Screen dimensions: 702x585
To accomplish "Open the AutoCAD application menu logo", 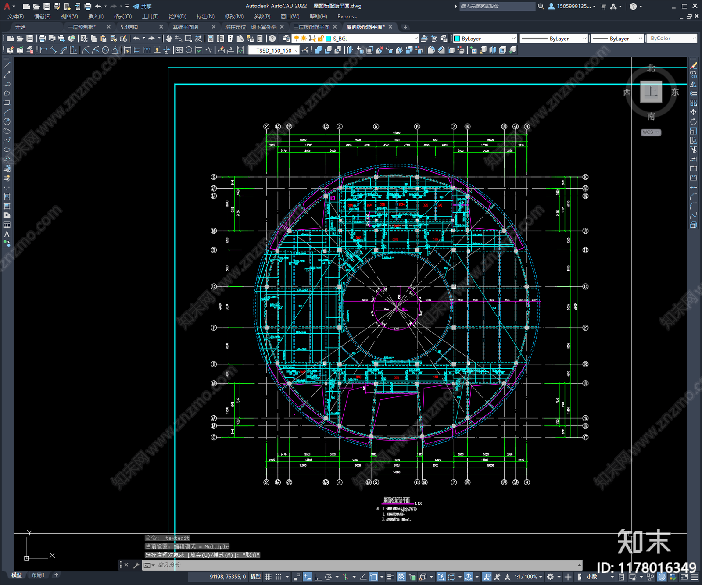I will pyautogui.click(x=7, y=6).
